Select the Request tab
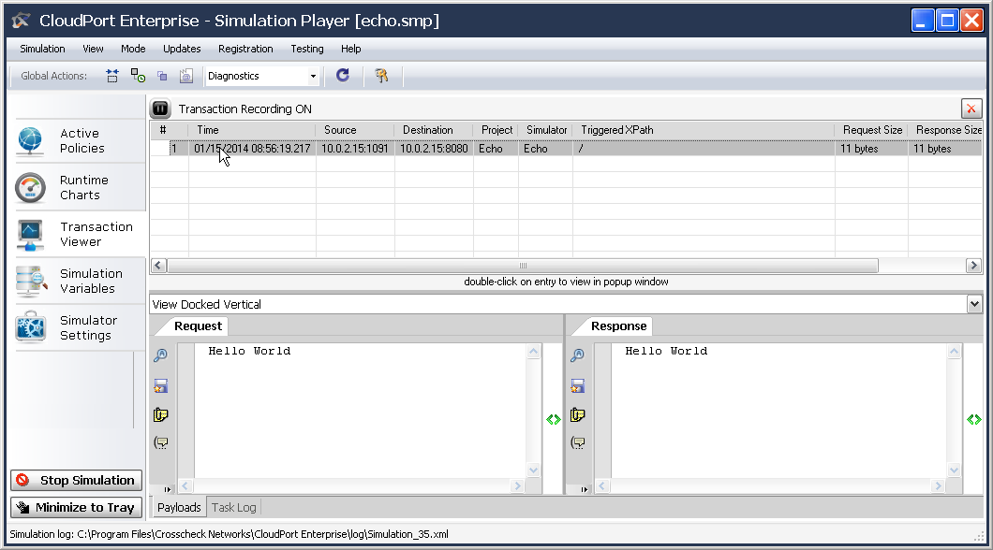The height and width of the screenshot is (550, 993). 199,326
